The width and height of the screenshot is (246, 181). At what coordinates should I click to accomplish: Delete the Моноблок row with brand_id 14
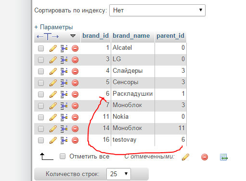tap(75, 129)
